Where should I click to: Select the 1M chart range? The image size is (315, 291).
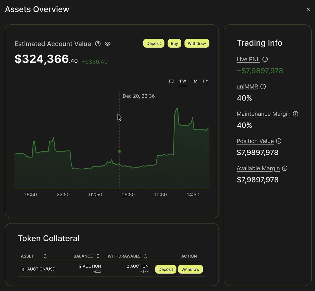point(194,81)
